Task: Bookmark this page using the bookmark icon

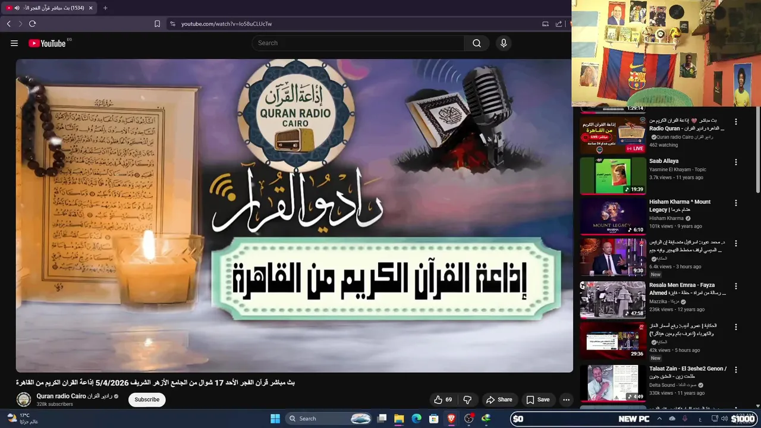Action: [157, 24]
